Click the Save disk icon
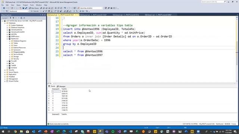Image resolution: width=239 pixels, height=134 pixels. point(23,8)
